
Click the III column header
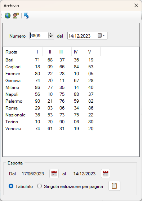(x=64, y=52)
